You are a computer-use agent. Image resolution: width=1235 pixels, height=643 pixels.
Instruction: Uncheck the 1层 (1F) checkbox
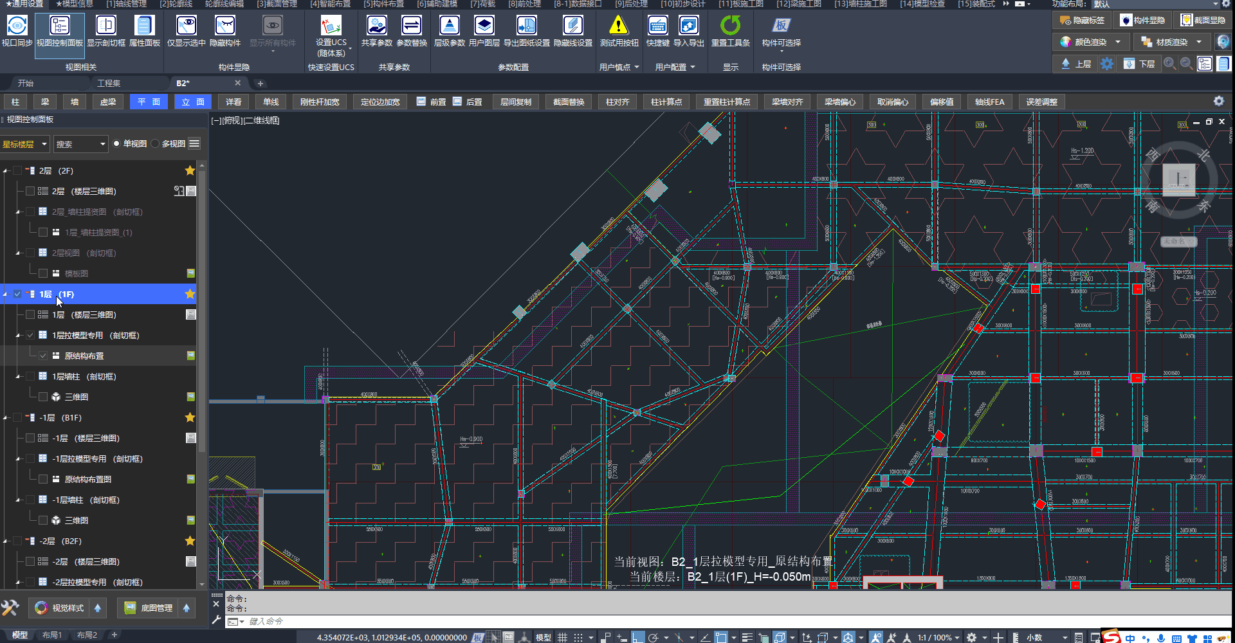pyautogui.click(x=17, y=294)
